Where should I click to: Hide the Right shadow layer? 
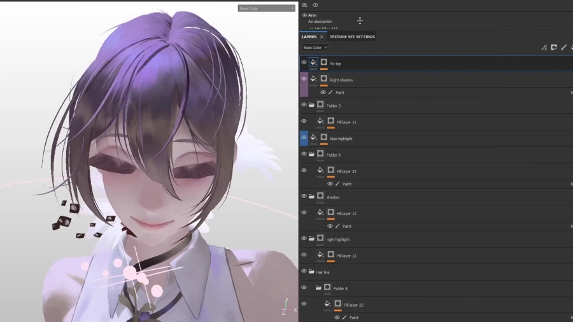(x=304, y=79)
